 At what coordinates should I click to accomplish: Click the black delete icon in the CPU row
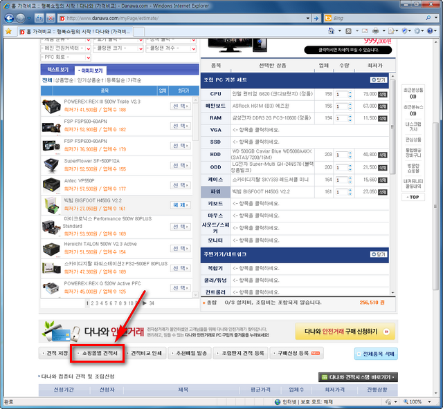383,95
